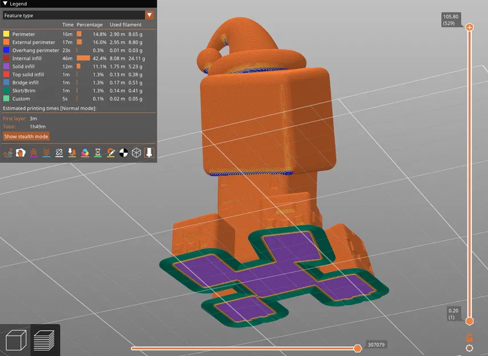Toggle custom G-code visibility (gear pencil icon)
488x356 pixels.
pos(111,153)
